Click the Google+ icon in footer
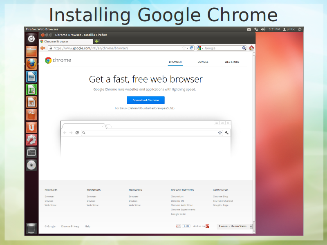 (207, 226)
